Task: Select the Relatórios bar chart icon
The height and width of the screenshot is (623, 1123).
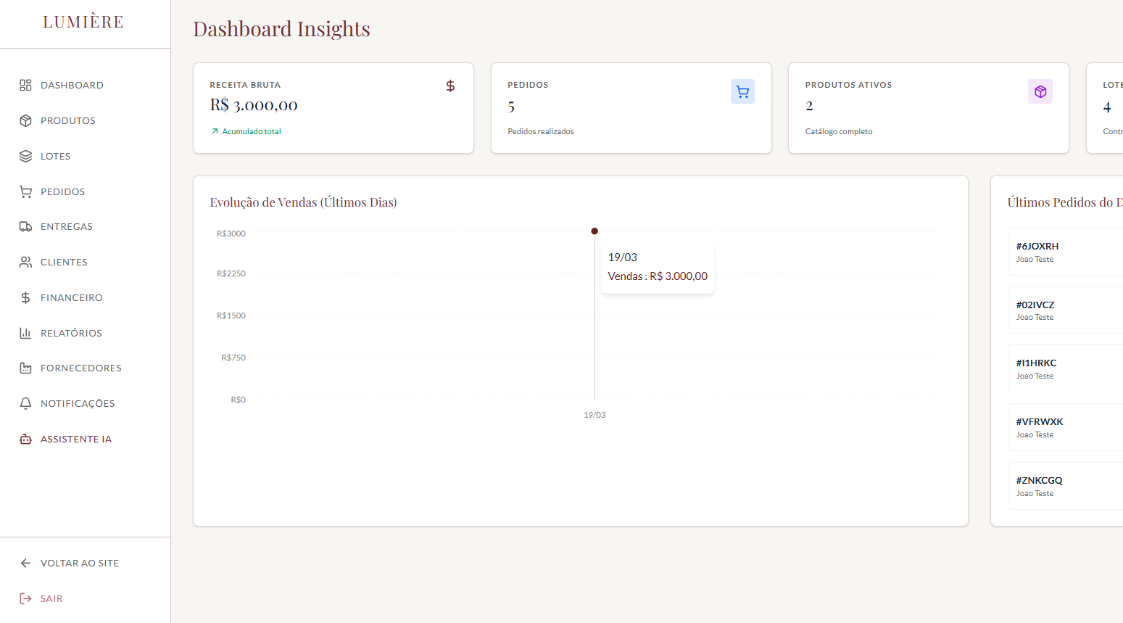Action: point(25,333)
